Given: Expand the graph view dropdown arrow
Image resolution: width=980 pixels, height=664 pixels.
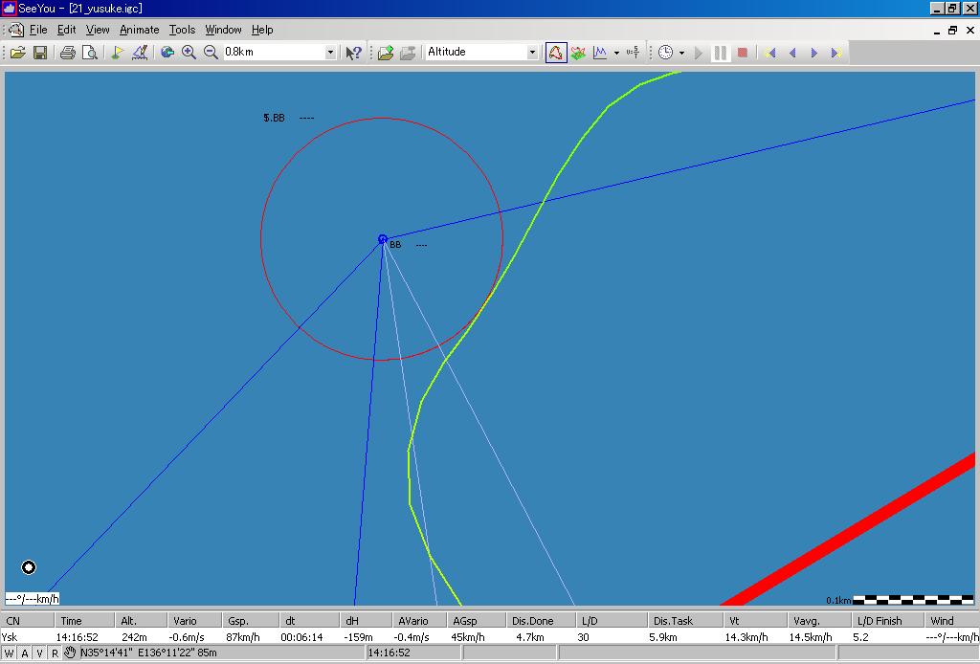Looking at the screenshot, I should 616,53.
